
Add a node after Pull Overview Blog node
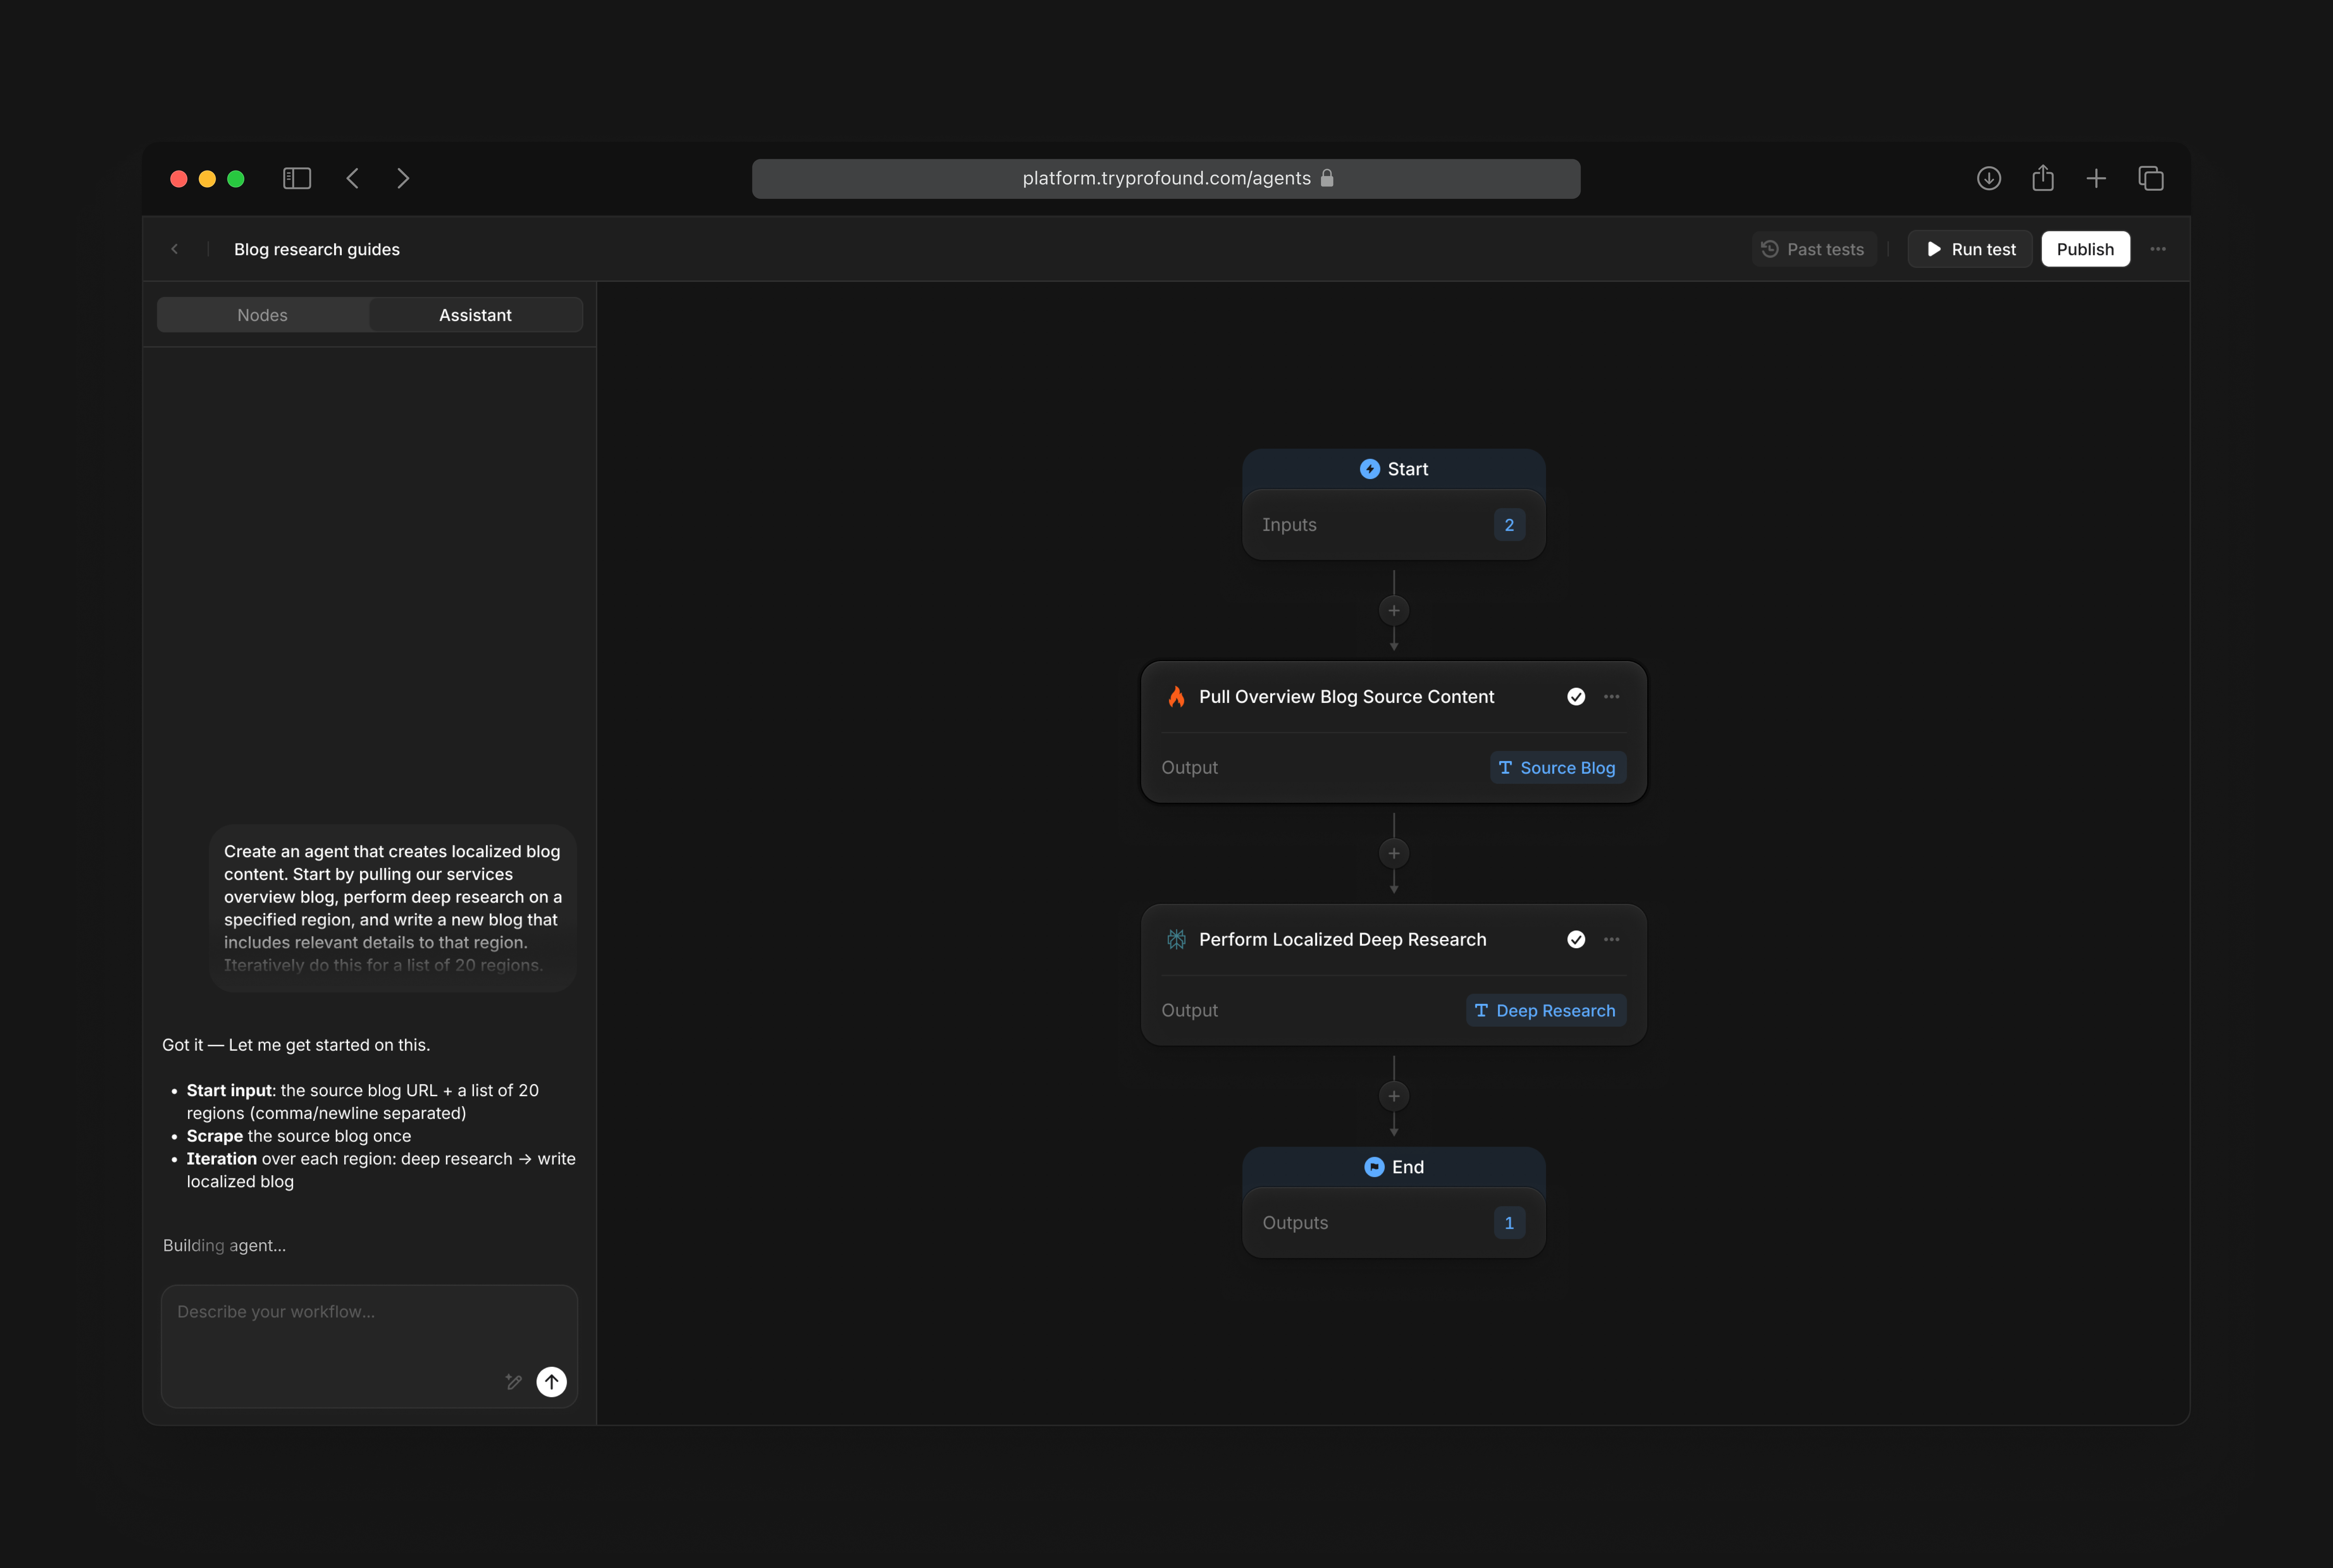click(x=1394, y=853)
